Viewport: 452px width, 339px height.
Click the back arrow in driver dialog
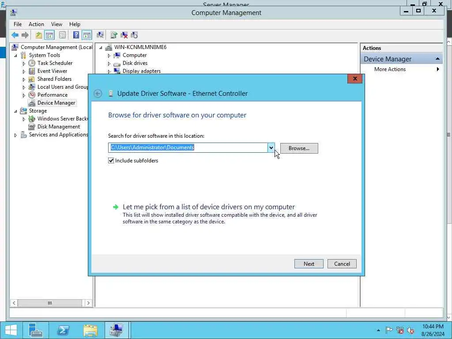tap(98, 94)
